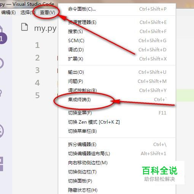Click the Search icon in activity bar

(2, 63)
